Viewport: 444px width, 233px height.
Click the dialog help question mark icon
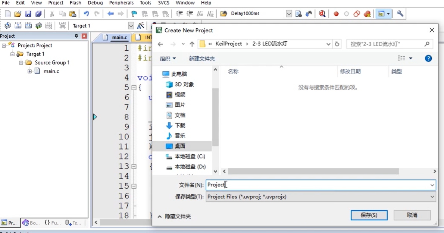tap(428, 58)
